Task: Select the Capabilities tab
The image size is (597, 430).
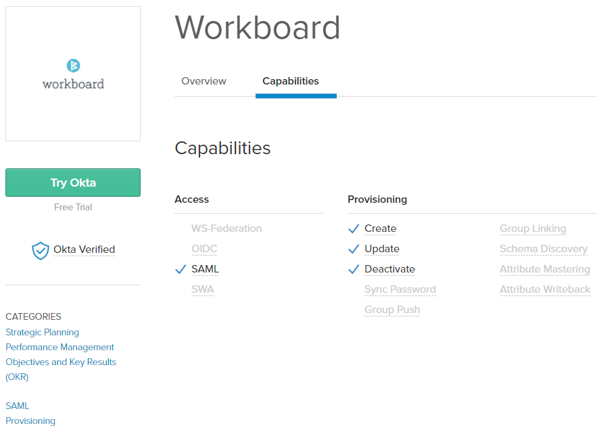Action: coord(291,81)
